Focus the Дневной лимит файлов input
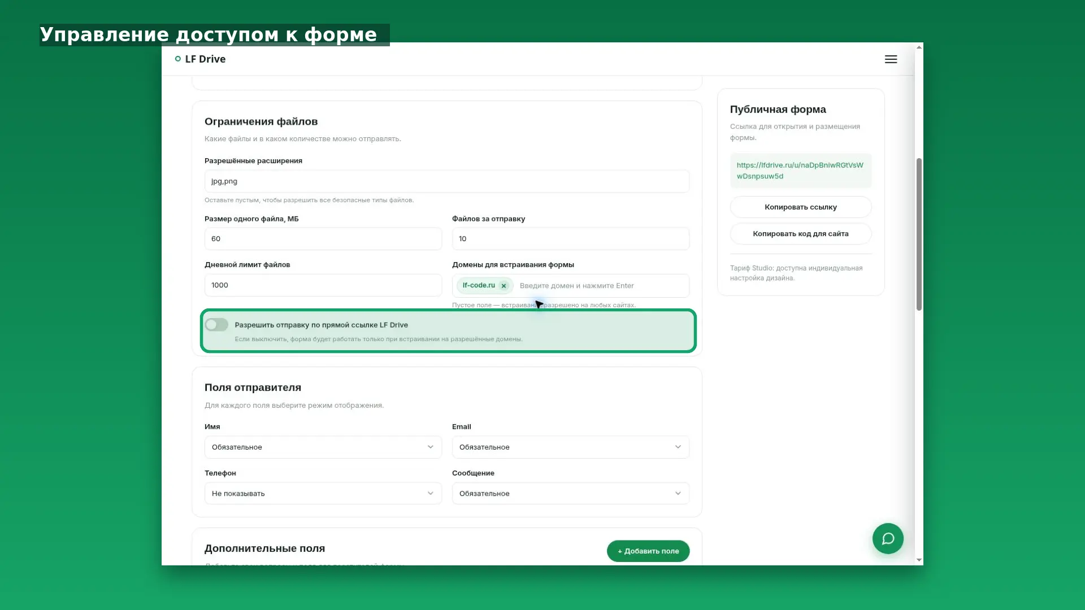Viewport: 1085px width, 610px height. click(x=323, y=285)
